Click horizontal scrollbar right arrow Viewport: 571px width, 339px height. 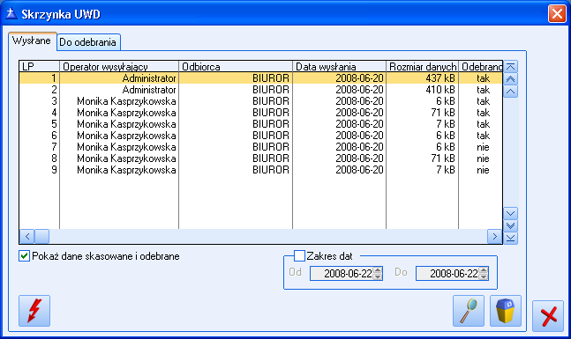(x=494, y=237)
